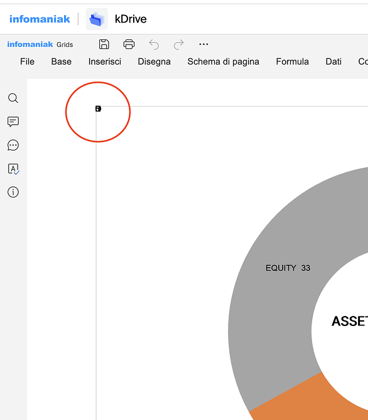Viewport: 368px width, 420px height.
Task: Click the small black icon at sheet corner
Action: point(98,108)
